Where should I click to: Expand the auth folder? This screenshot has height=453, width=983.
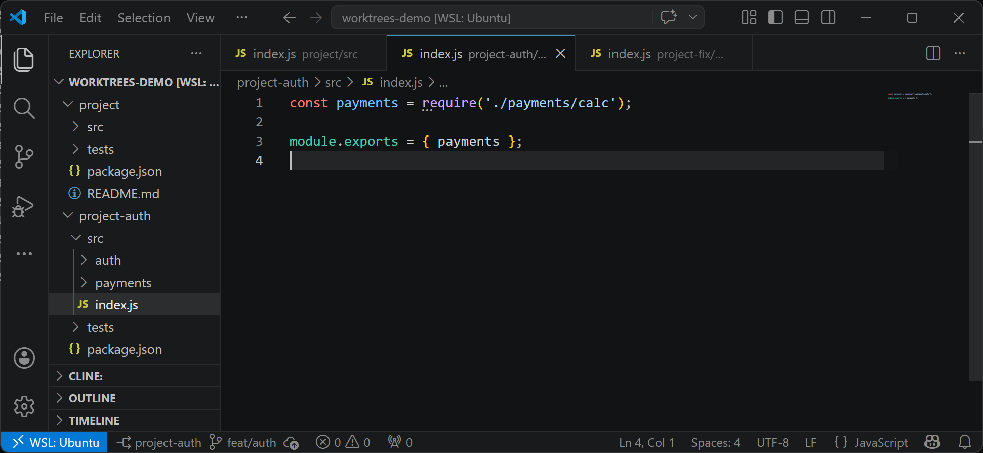[134, 260]
